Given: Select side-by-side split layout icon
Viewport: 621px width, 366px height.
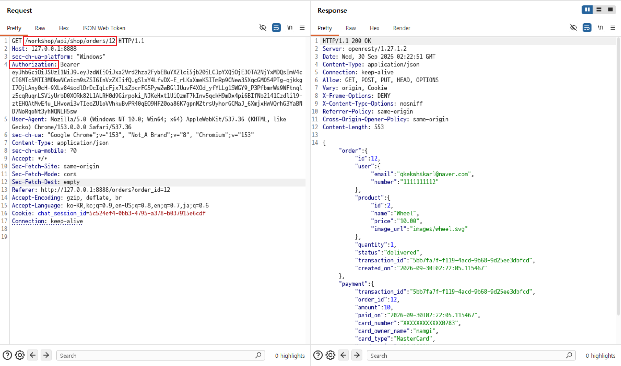Looking at the screenshot, I should [x=587, y=10].
